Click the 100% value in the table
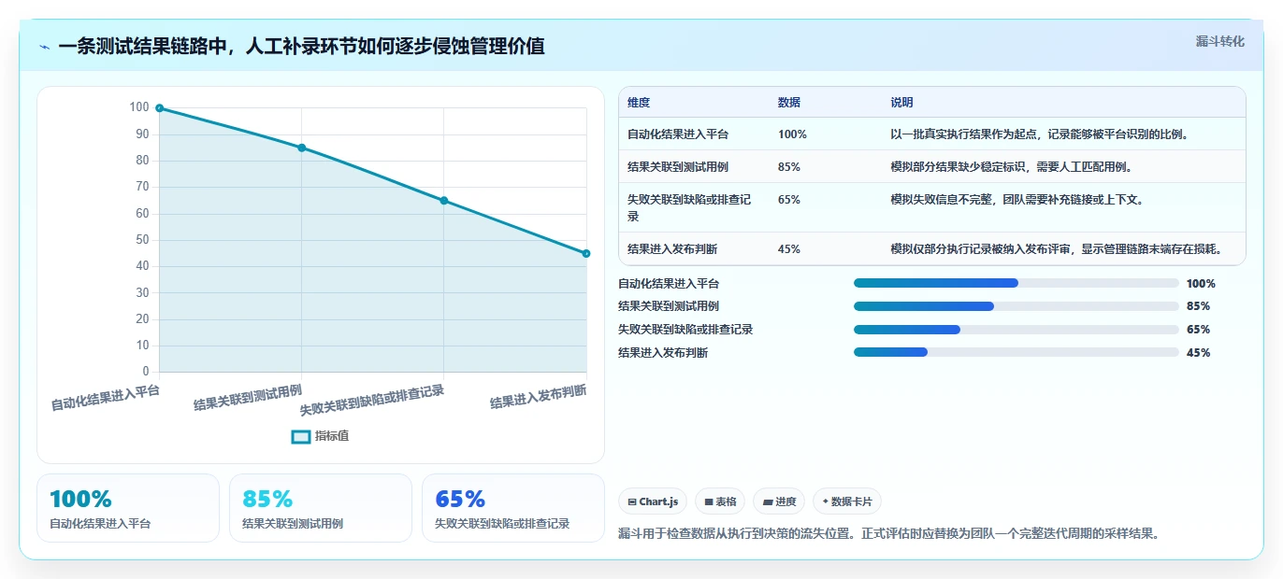 pyautogui.click(x=792, y=134)
